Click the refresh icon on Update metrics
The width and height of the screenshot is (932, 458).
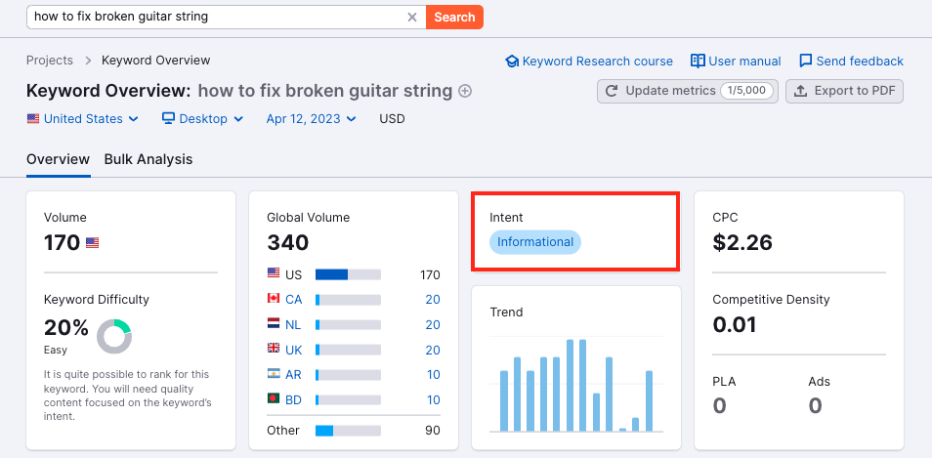(611, 91)
